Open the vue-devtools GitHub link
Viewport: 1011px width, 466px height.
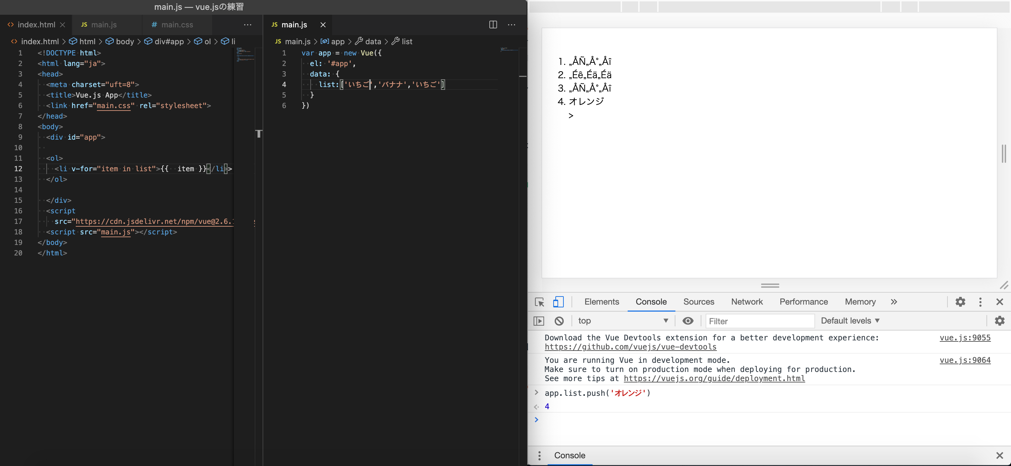630,347
